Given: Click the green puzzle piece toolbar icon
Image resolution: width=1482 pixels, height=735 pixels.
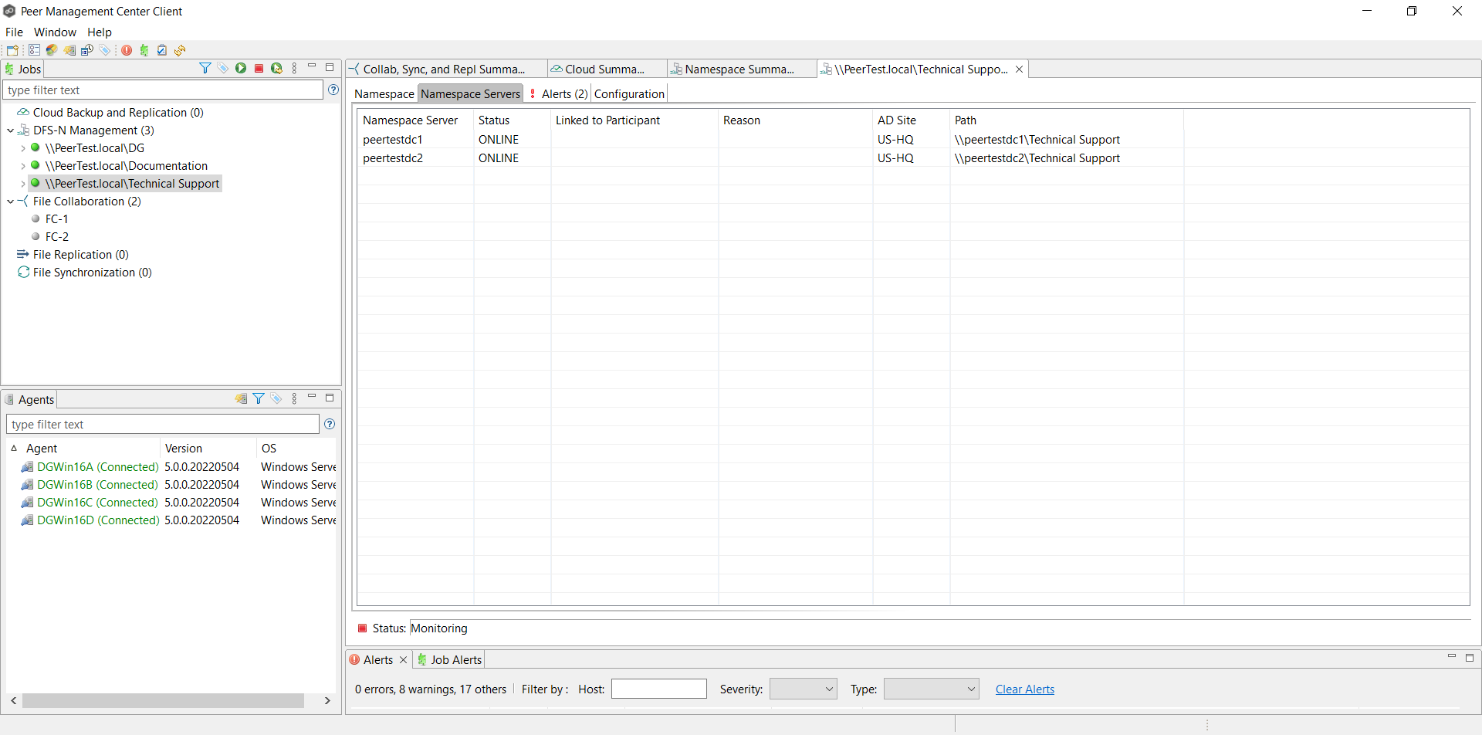Looking at the screenshot, I should [x=144, y=50].
